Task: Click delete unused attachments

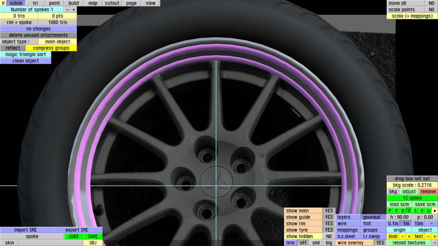Action: (x=38, y=35)
